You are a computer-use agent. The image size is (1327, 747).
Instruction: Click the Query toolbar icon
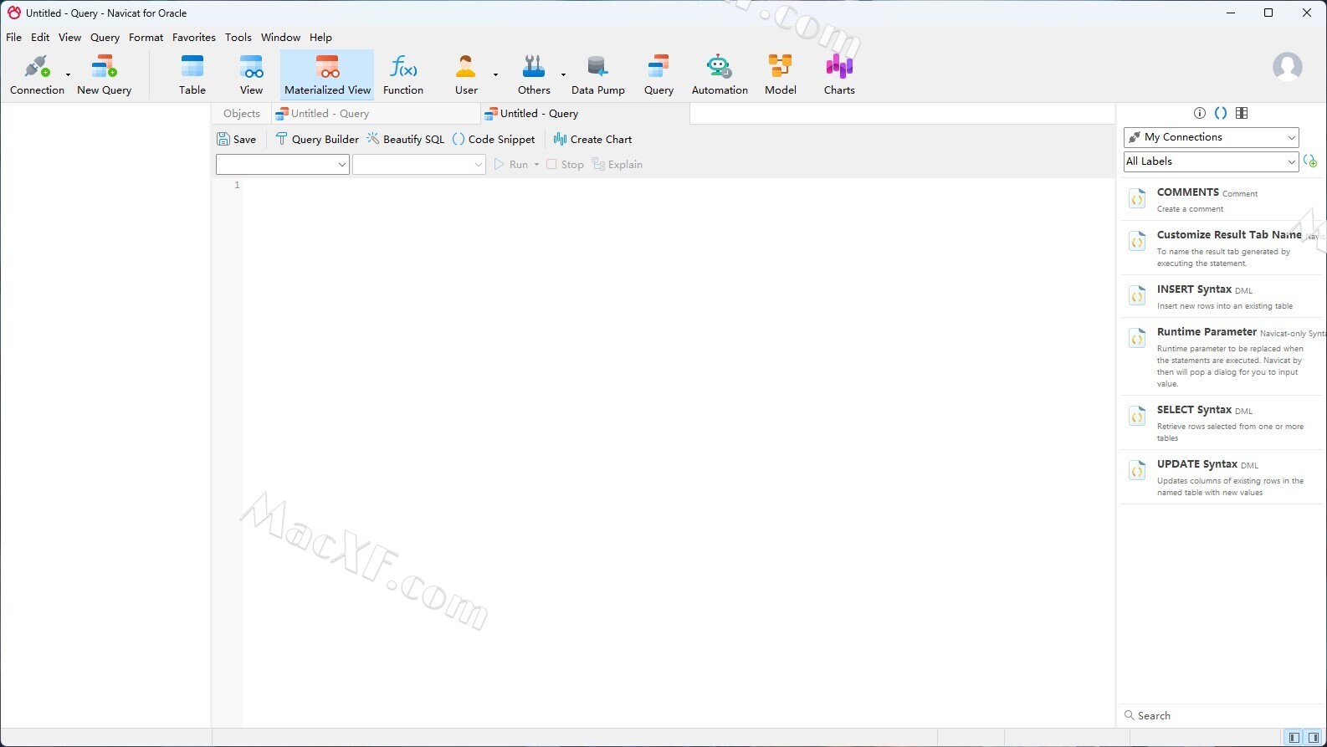click(x=658, y=75)
